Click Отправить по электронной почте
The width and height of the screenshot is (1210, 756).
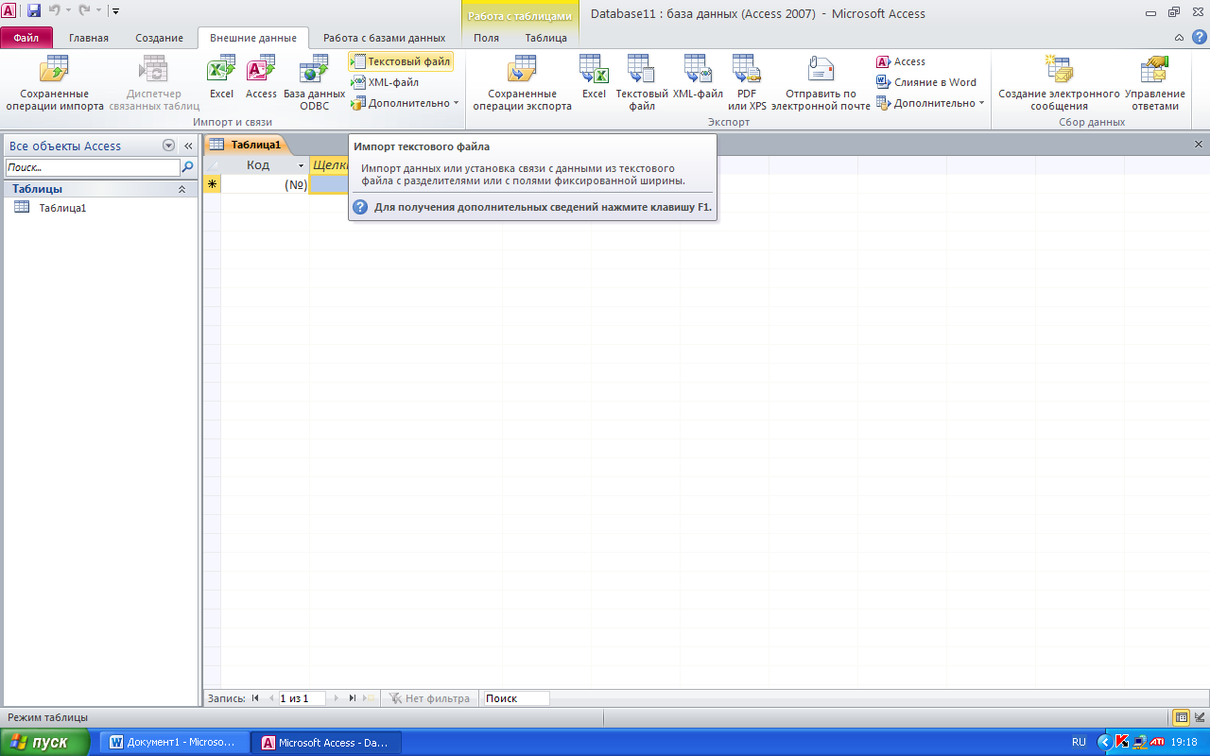(x=821, y=84)
